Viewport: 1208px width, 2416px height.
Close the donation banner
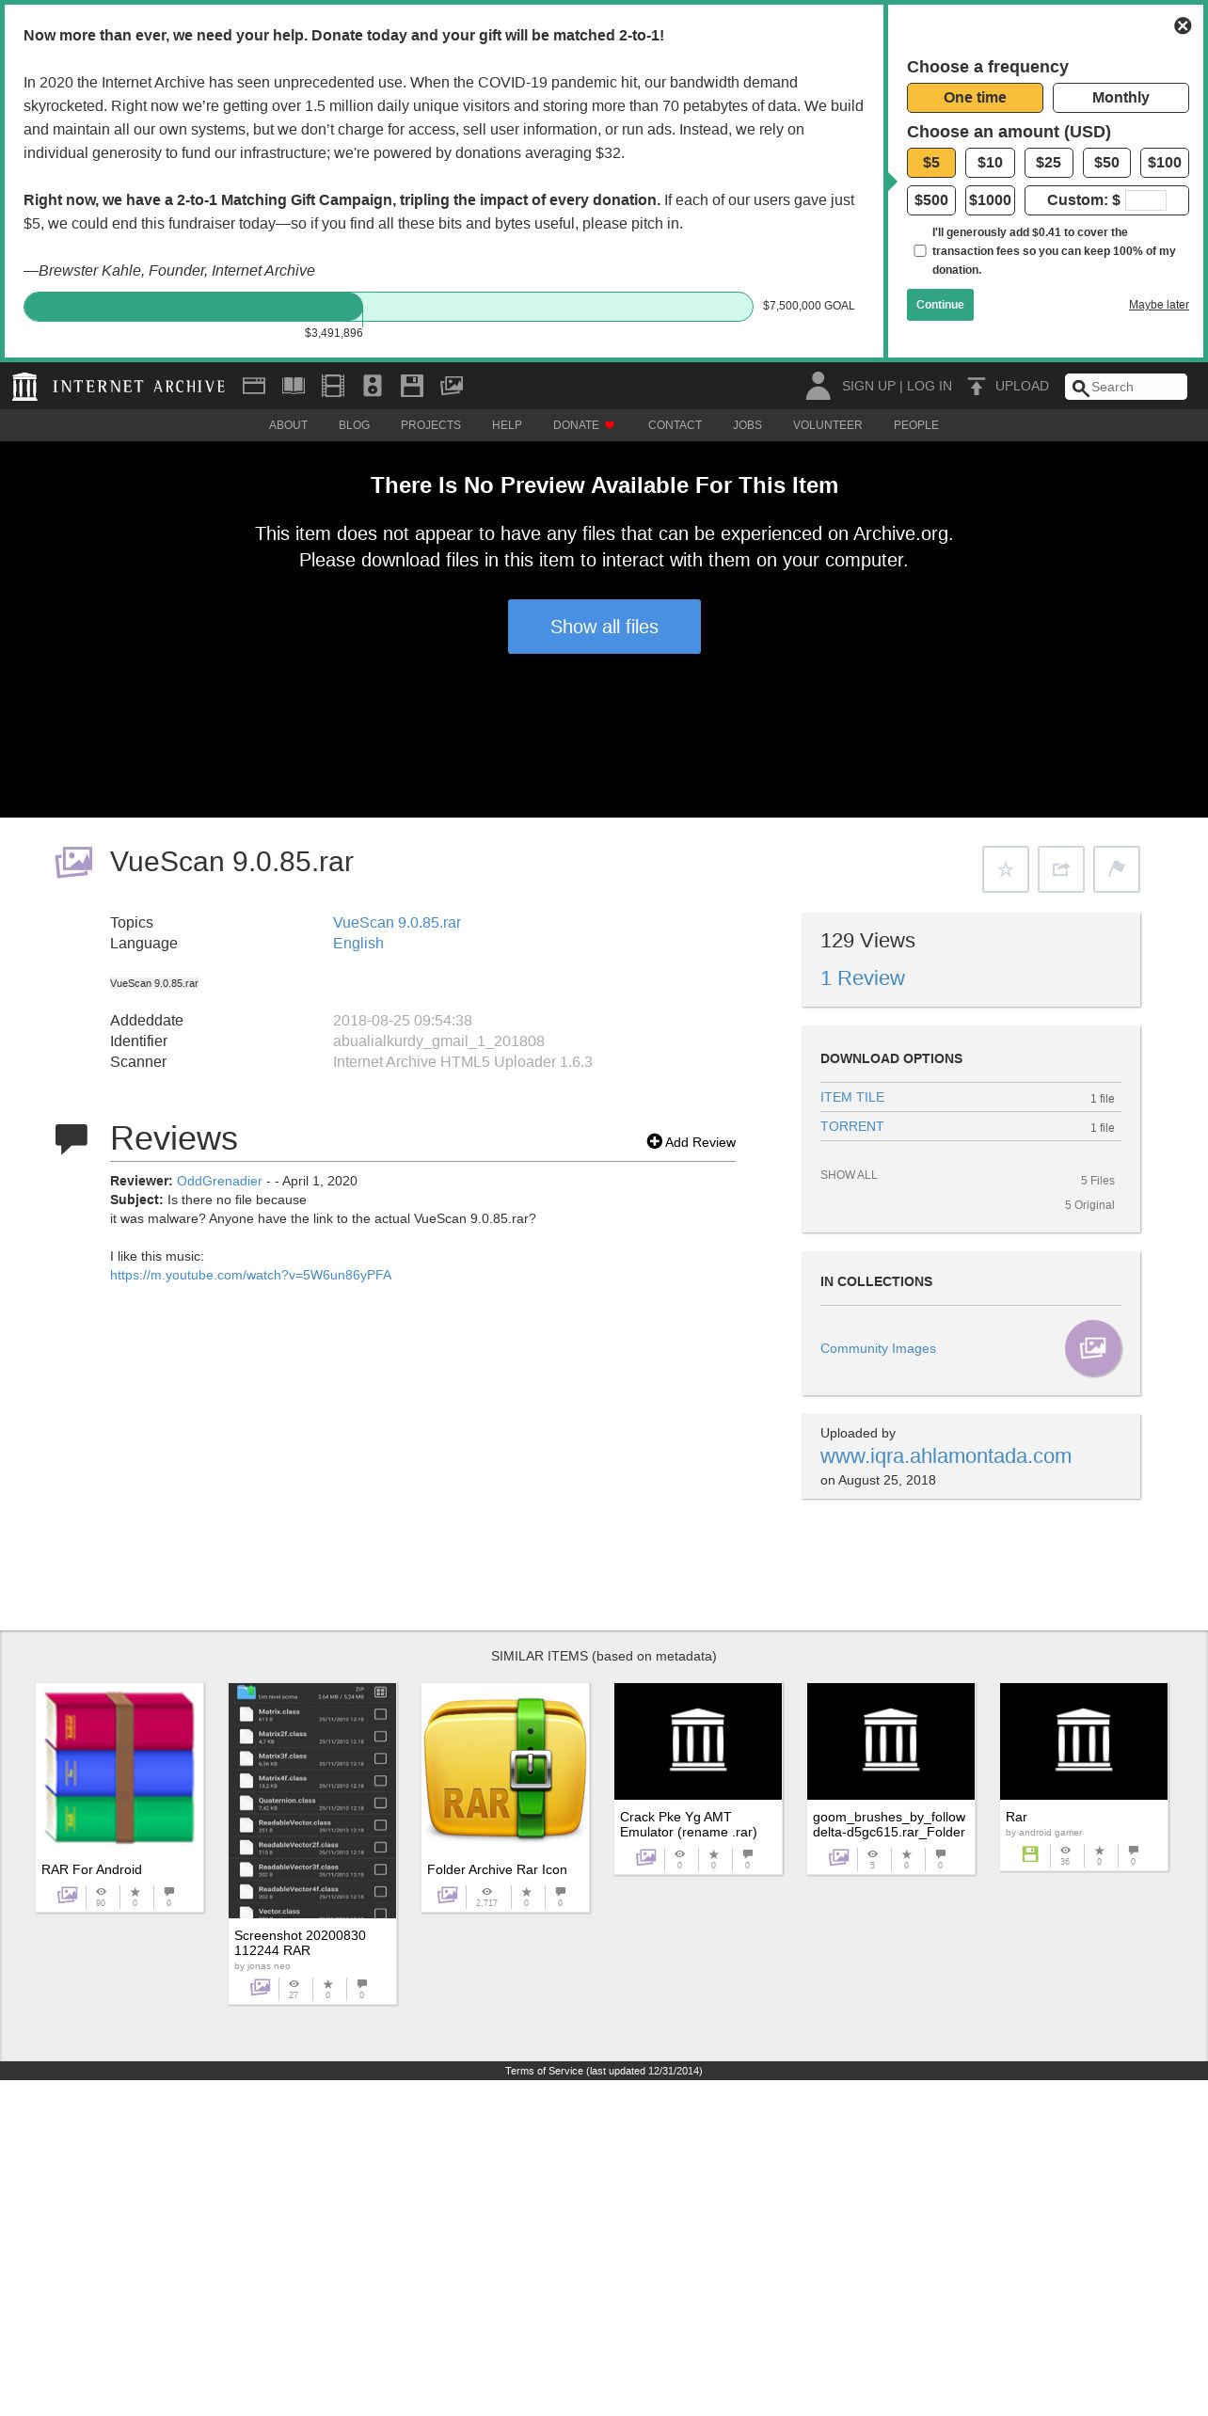click(x=1183, y=26)
